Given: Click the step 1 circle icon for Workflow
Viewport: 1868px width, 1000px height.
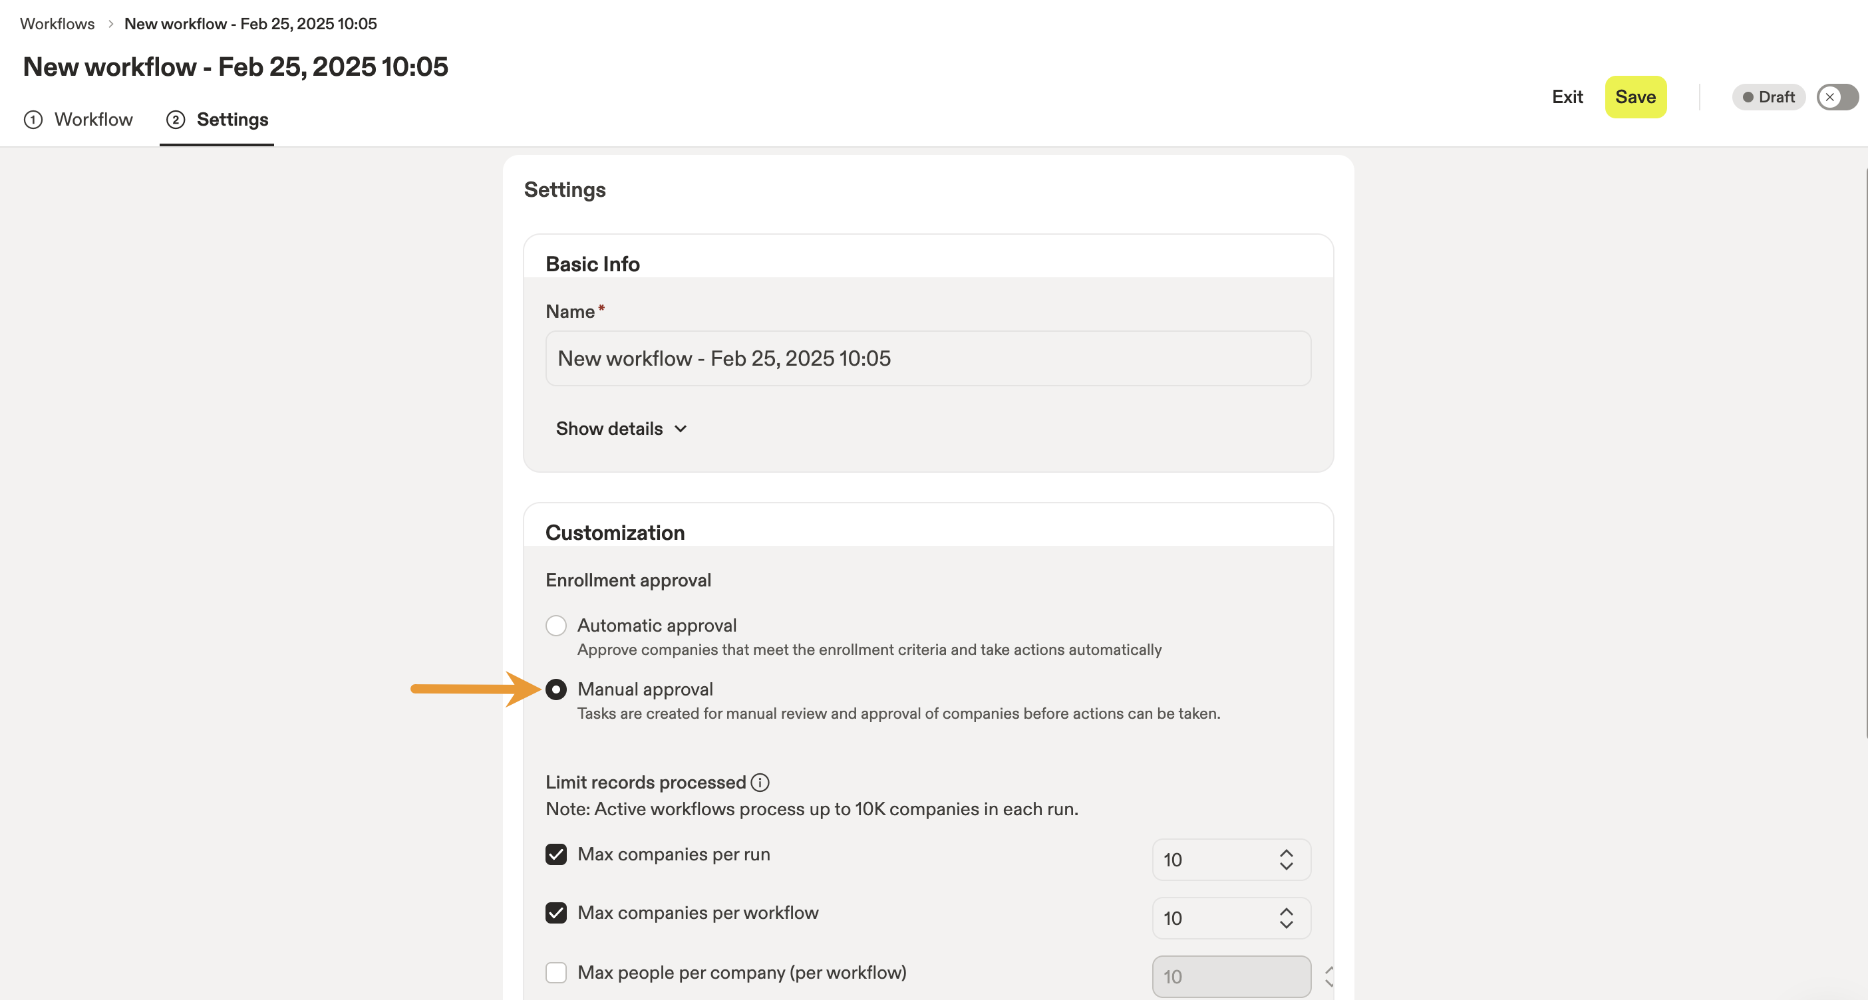Looking at the screenshot, I should point(33,120).
